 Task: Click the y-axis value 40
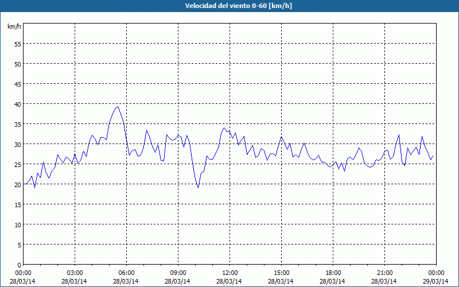[18, 104]
